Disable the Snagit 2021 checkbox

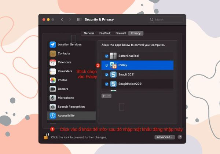(x=107, y=75)
